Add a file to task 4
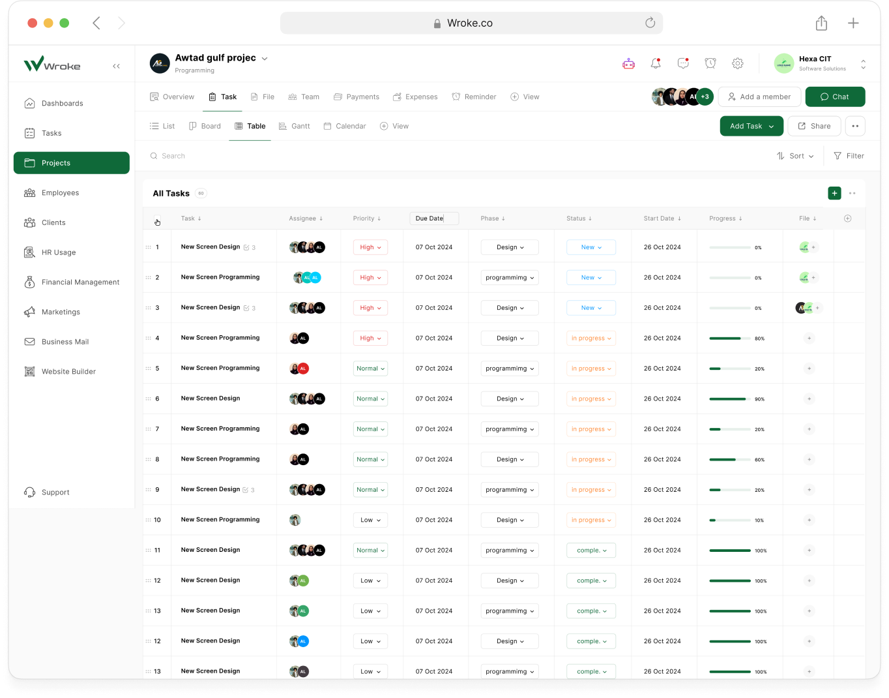The image size is (889, 698). pyautogui.click(x=809, y=338)
